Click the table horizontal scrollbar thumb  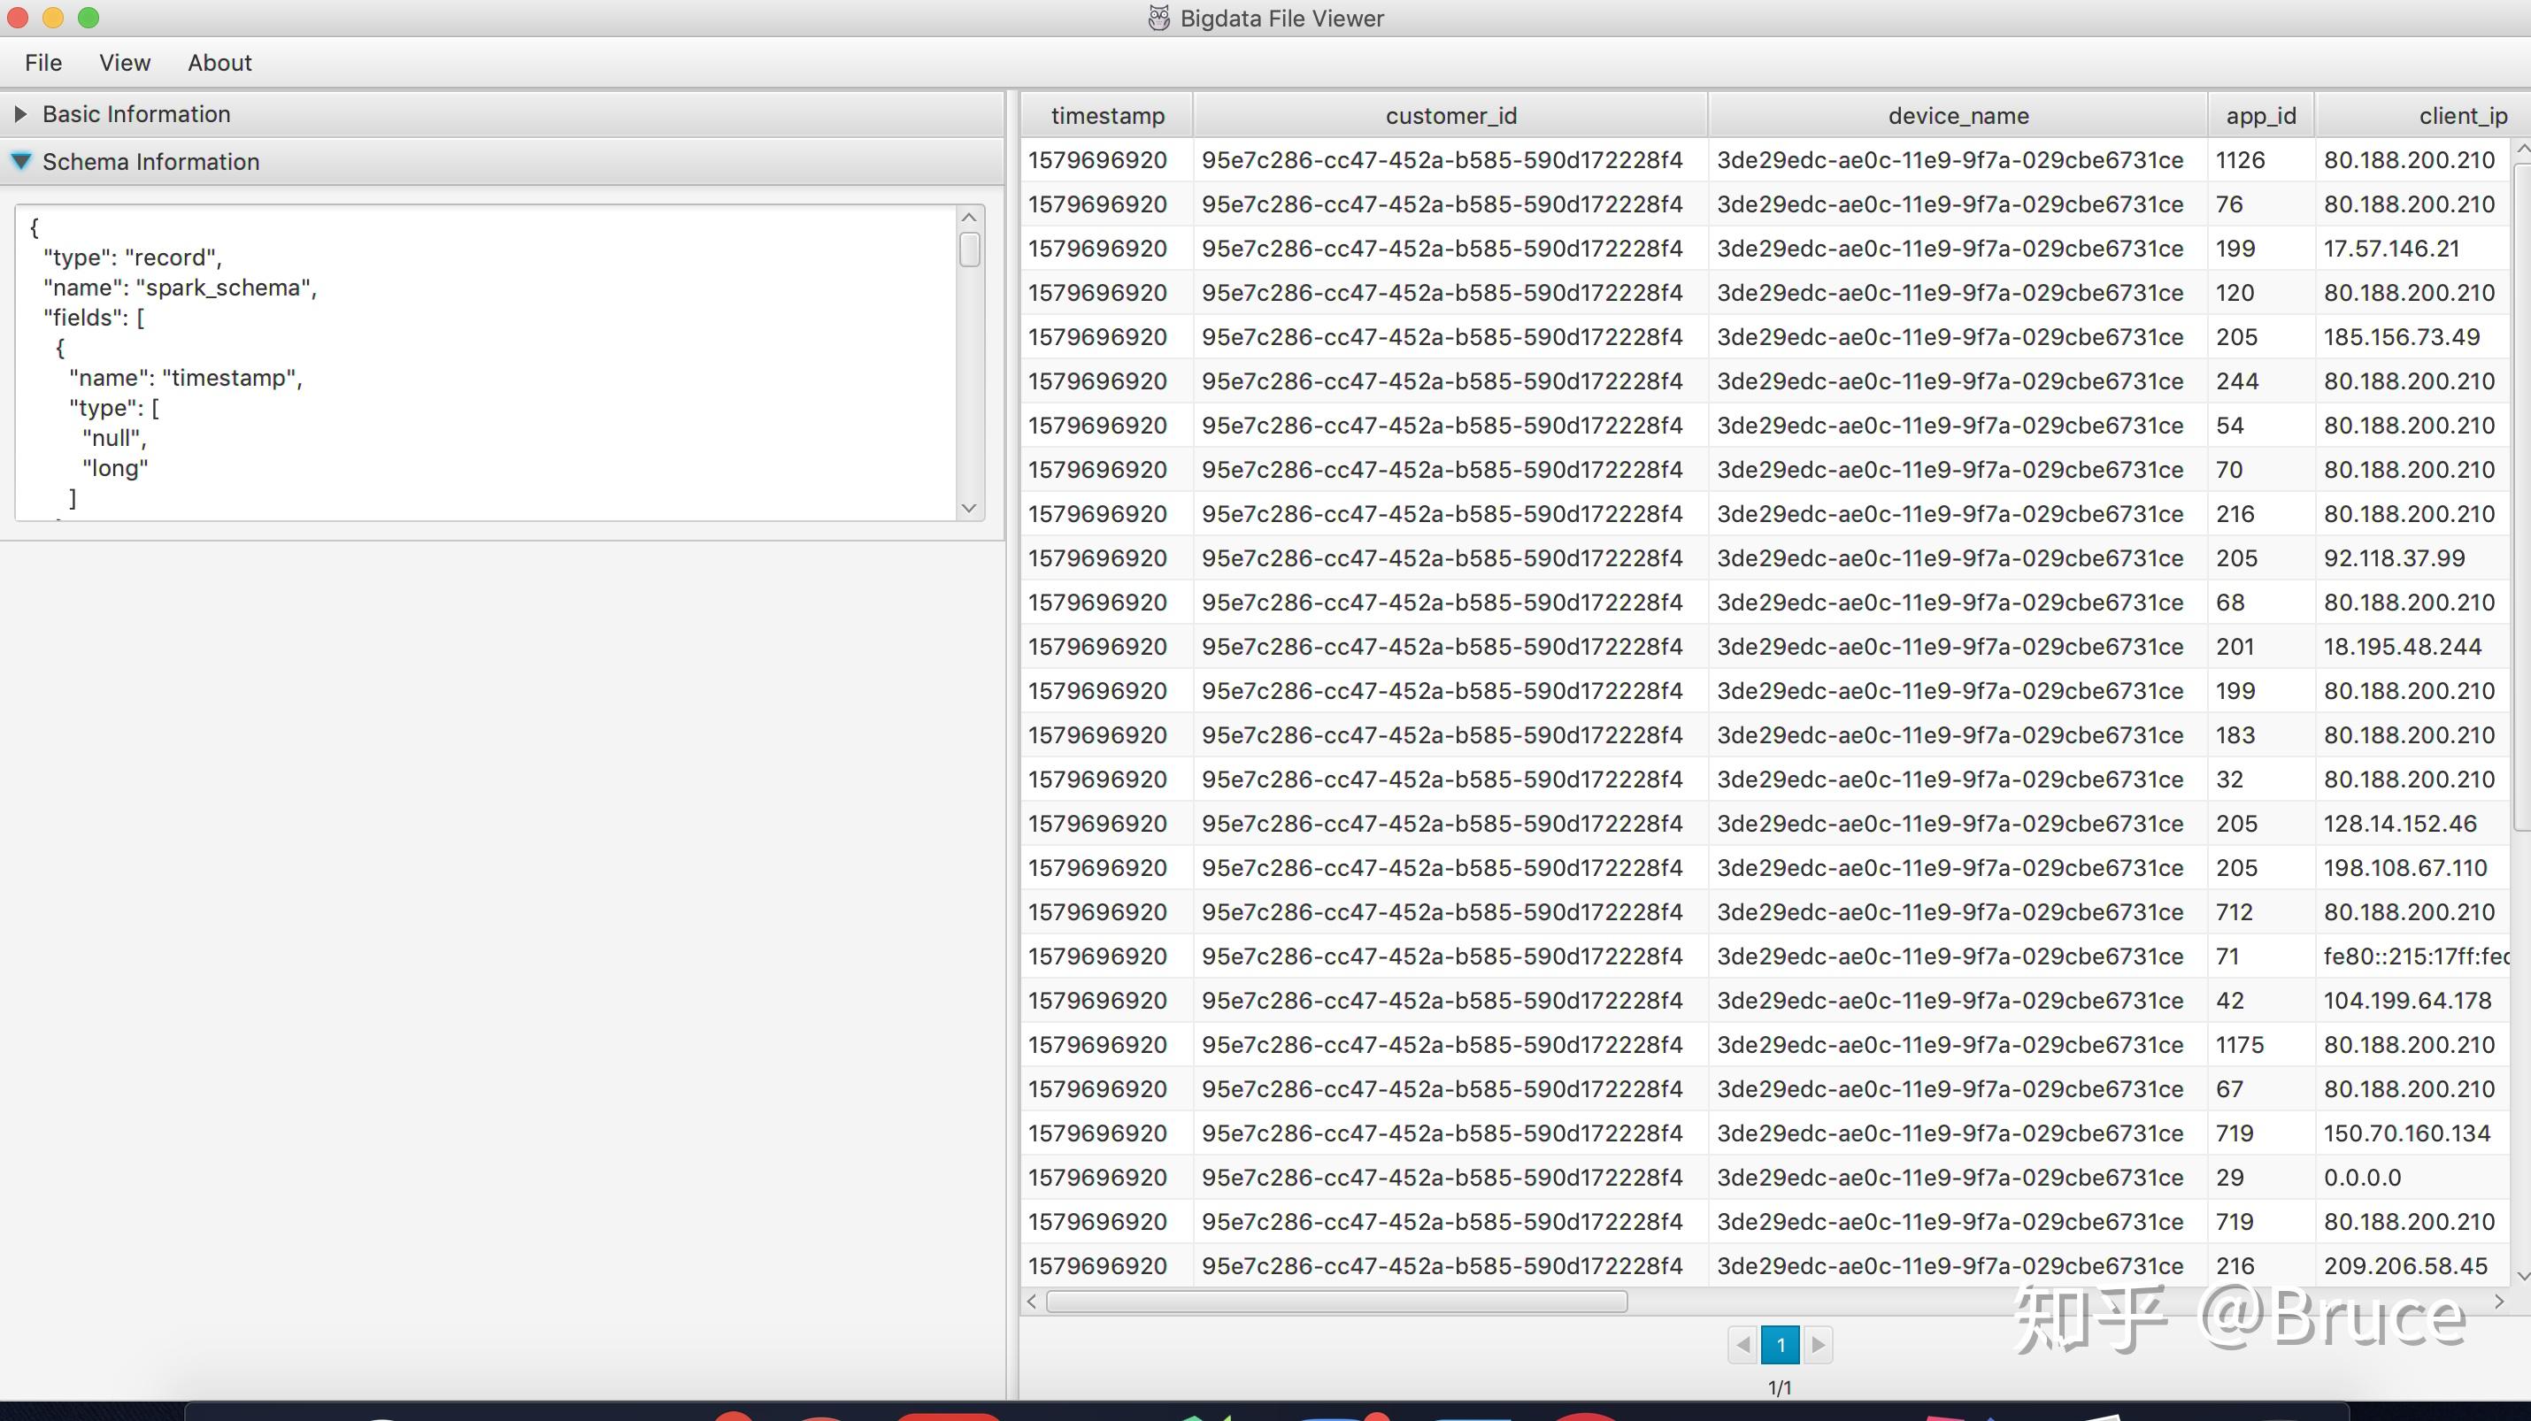coord(1336,1302)
